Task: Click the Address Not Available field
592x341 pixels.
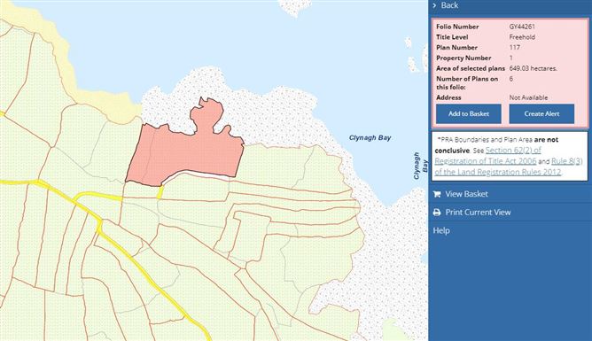Action: [528, 97]
